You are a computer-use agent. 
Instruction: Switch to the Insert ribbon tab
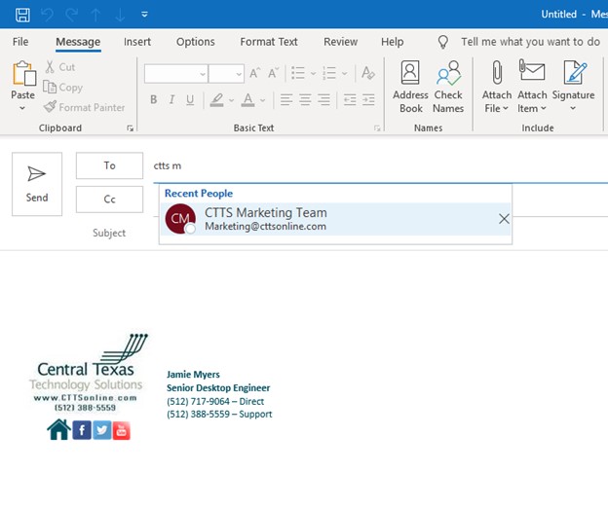[137, 42]
